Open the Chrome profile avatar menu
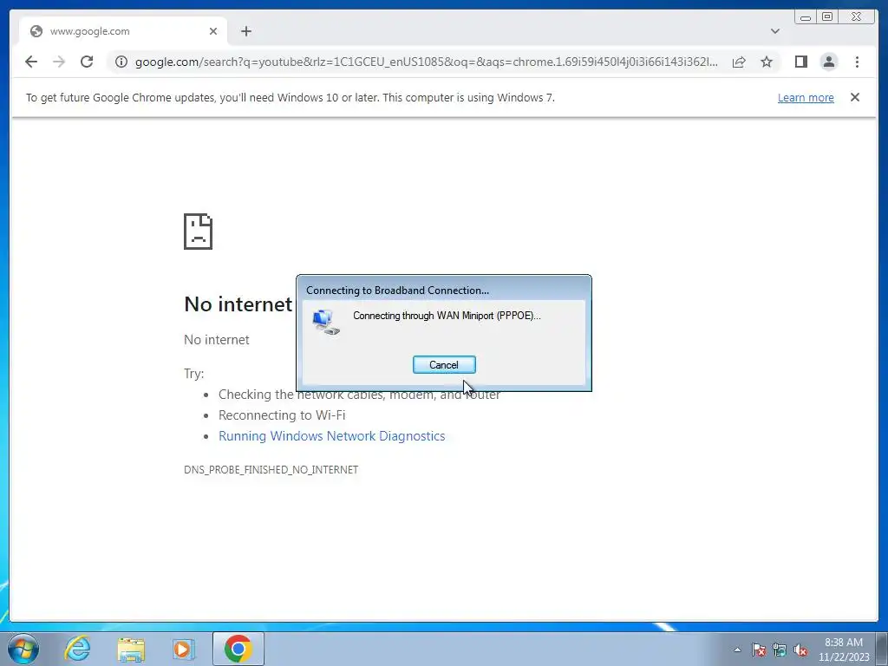Image resolution: width=888 pixels, height=666 pixels. pos(828,62)
